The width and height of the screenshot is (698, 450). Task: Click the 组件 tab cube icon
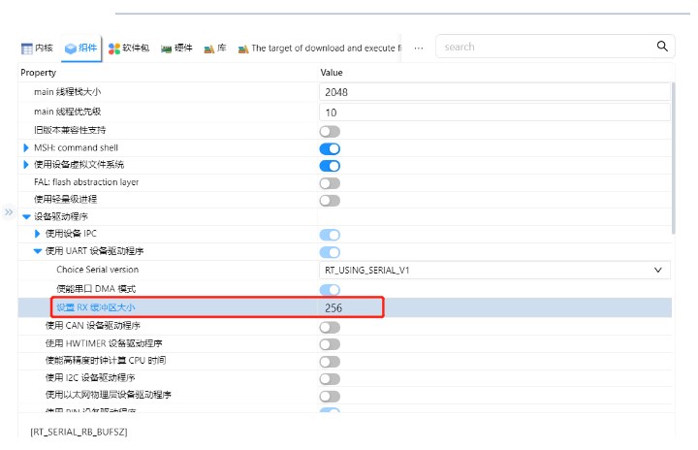[71, 48]
